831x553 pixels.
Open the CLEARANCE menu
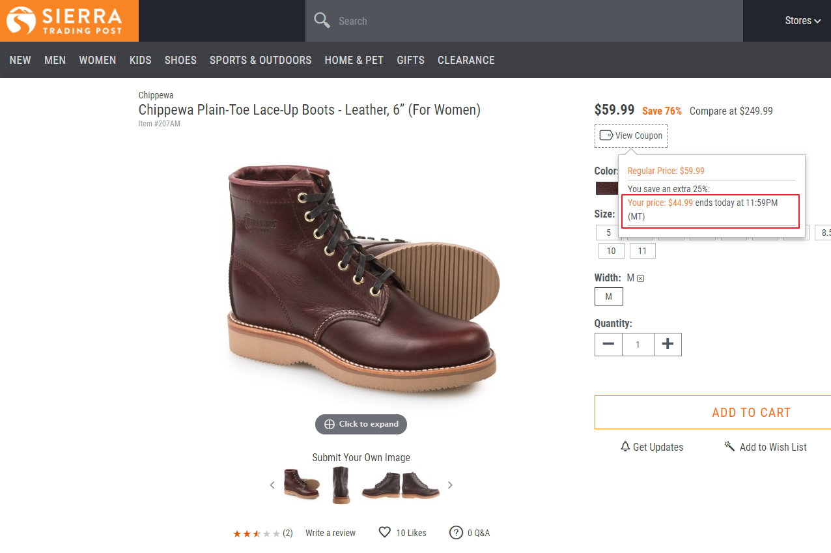[466, 60]
